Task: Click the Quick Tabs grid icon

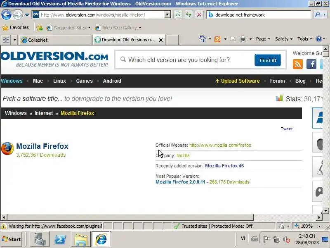Action: coord(6,40)
